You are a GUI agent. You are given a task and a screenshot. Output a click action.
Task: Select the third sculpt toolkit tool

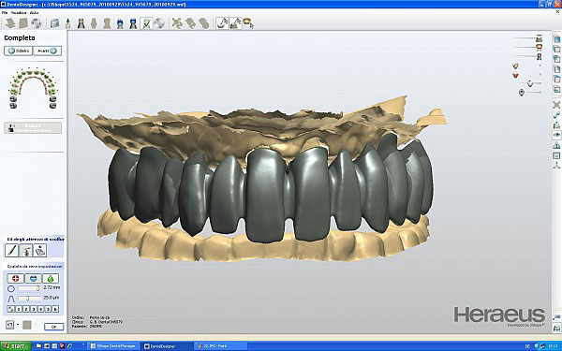coord(40,250)
